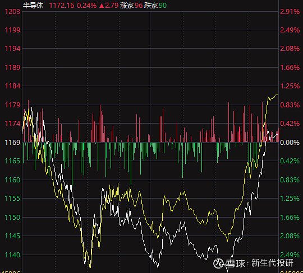The height and width of the screenshot is (273, 303).
Task: Click the yellow line's end near 1179
Action: [x=278, y=94]
